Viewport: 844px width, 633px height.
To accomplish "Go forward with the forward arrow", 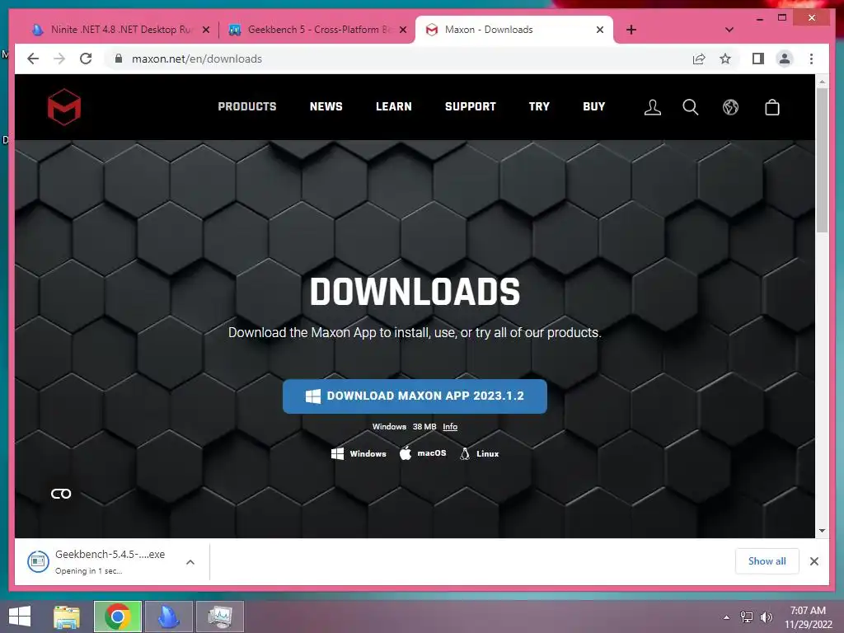I will click(59, 59).
